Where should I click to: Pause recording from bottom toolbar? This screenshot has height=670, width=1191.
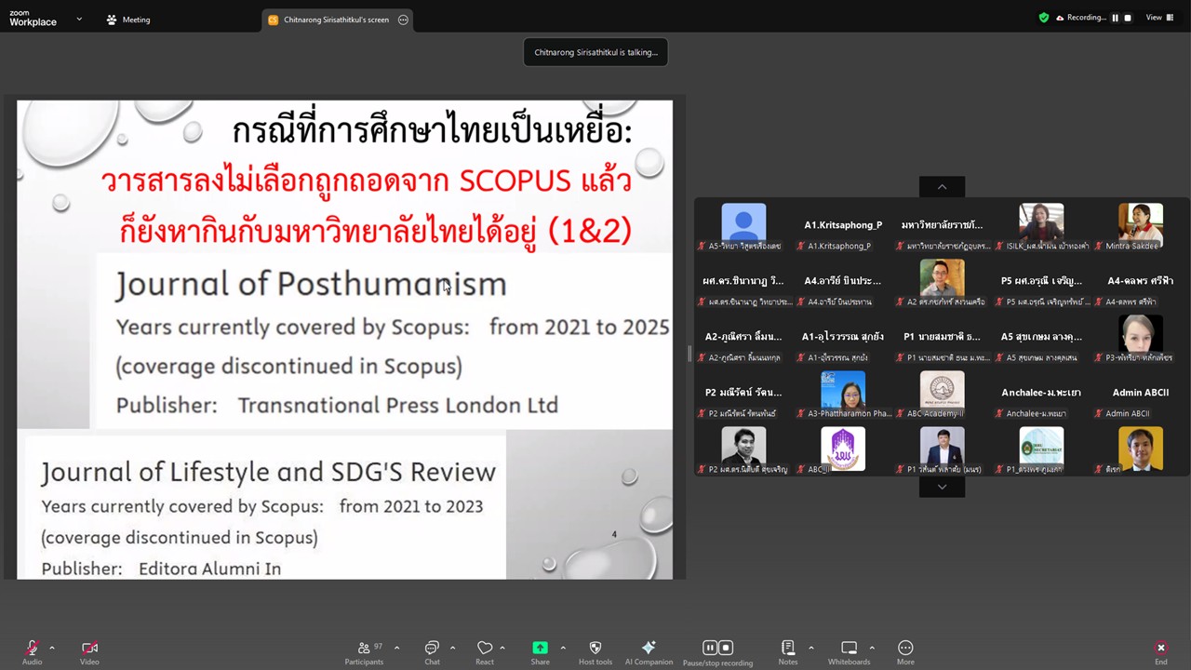click(x=710, y=648)
